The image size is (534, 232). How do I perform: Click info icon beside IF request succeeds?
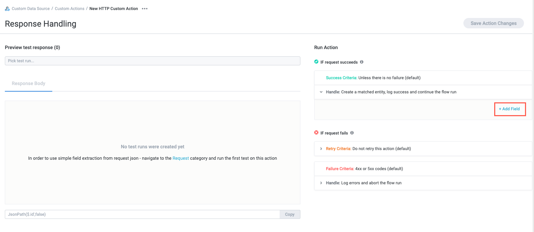coord(362,62)
